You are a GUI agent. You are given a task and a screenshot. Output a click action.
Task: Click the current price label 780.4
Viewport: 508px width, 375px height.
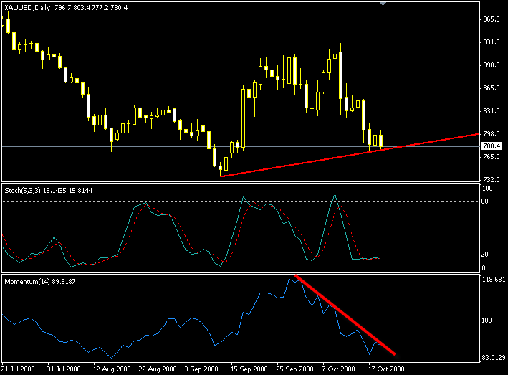[x=492, y=146]
